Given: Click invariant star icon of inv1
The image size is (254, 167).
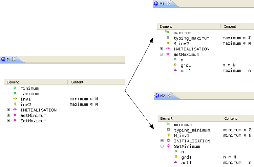Looking at the screenshot, I should 15,98.
